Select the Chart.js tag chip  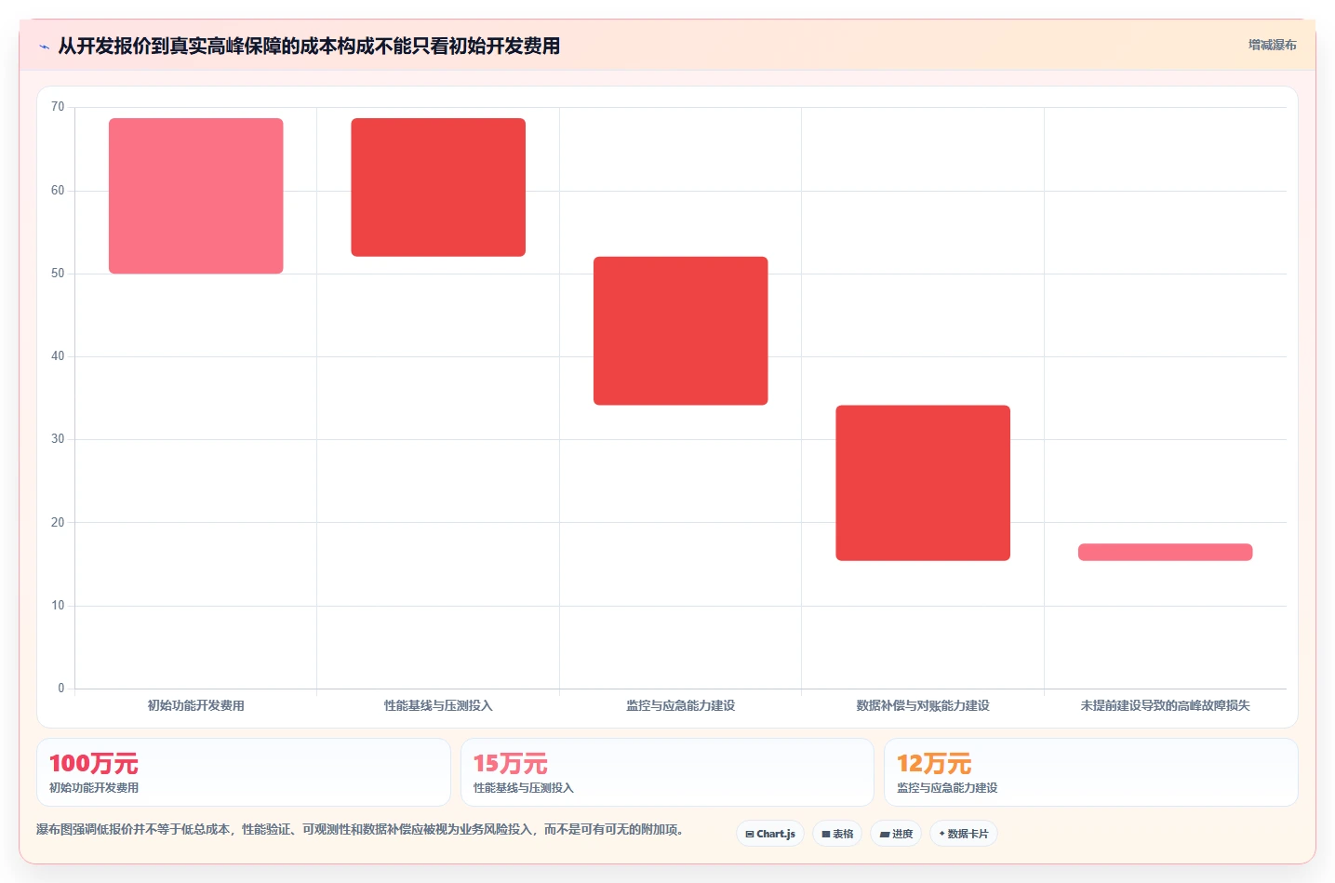pos(770,834)
